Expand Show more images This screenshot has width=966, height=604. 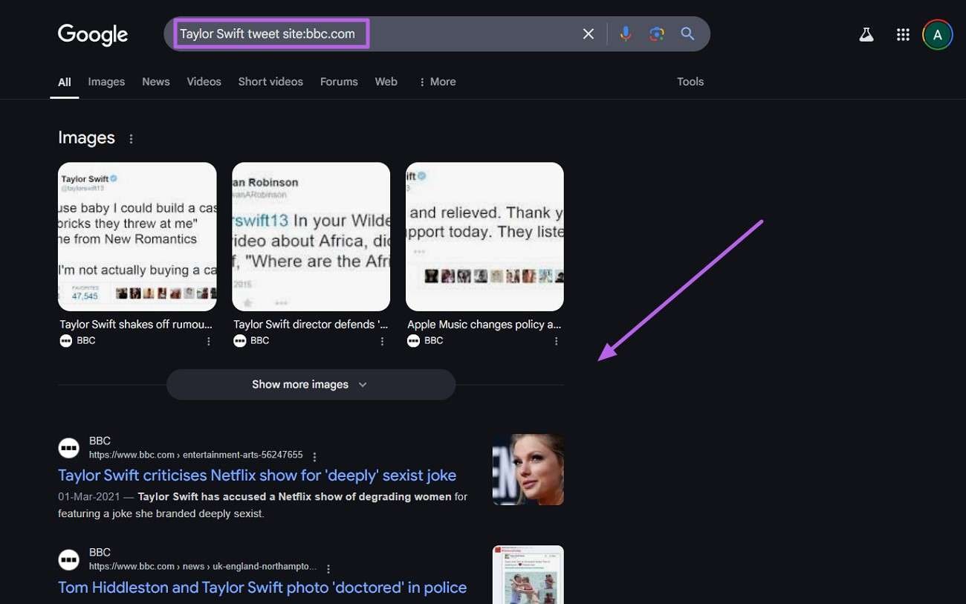coord(311,385)
